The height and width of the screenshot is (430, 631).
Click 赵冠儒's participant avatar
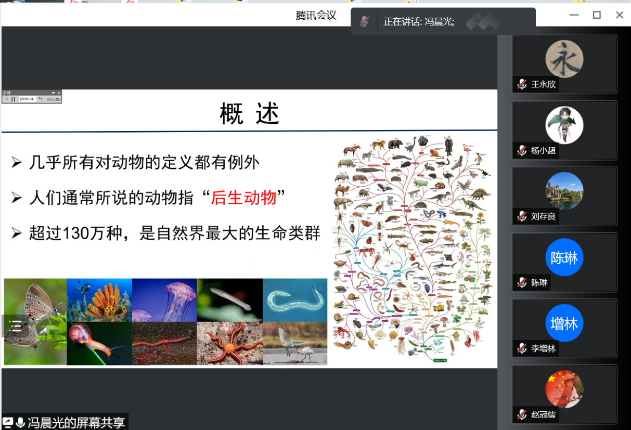pyautogui.click(x=564, y=389)
